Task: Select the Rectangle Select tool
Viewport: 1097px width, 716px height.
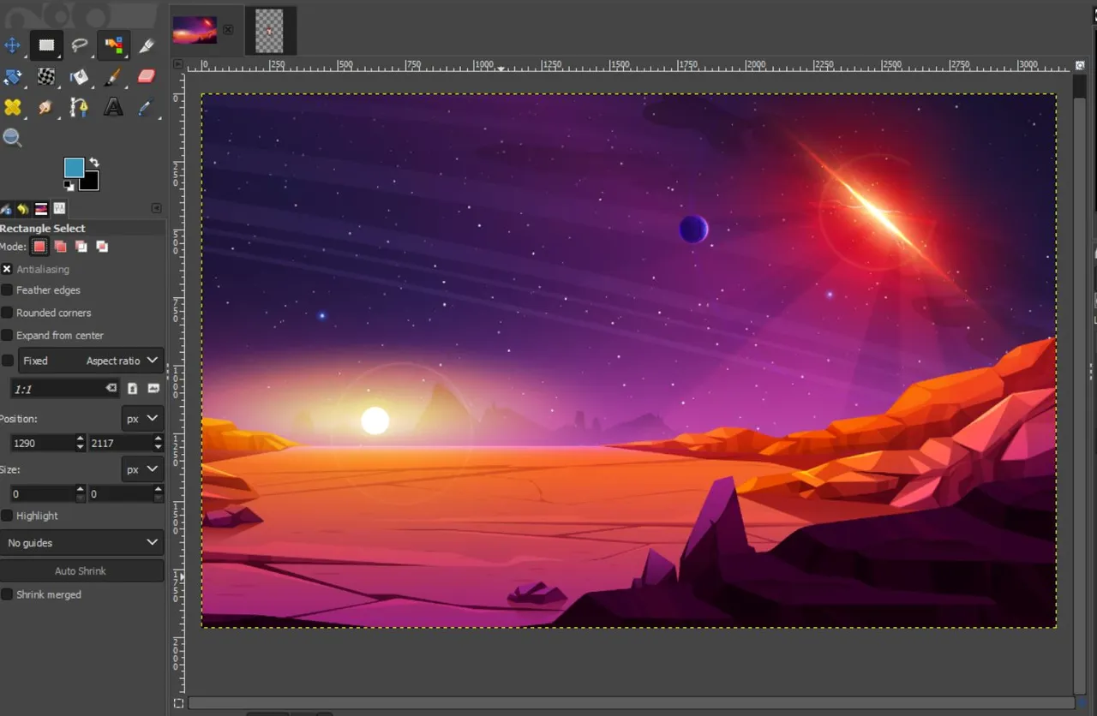Action: pyautogui.click(x=46, y=45)
